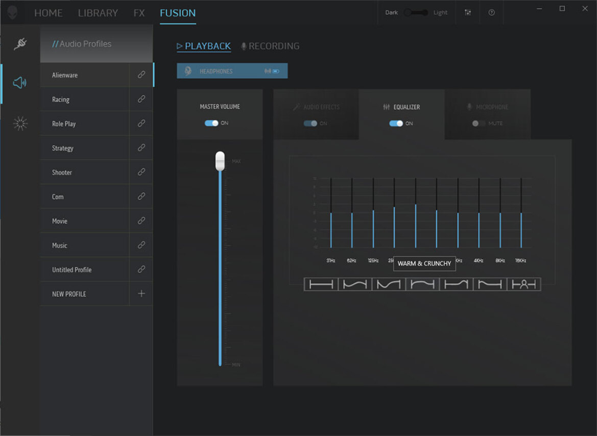Screen dimensions: 597x436
Task: Open the help question mark icon
Action: point(491,13)
